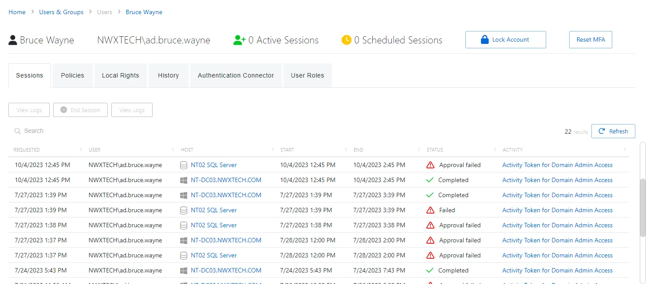646x284 pixels.
Task: Click the red warning icon beside Failed status
Action: 430,210
